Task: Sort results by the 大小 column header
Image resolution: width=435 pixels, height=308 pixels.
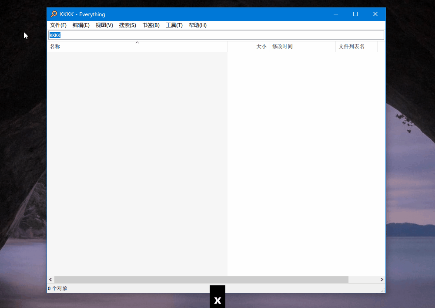Action: [x=248, y=46]
